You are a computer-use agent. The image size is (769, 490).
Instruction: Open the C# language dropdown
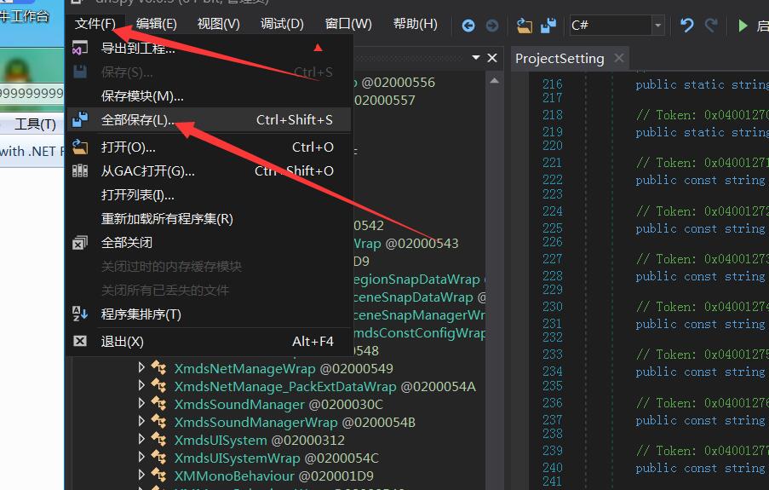(x=657, y=26)
